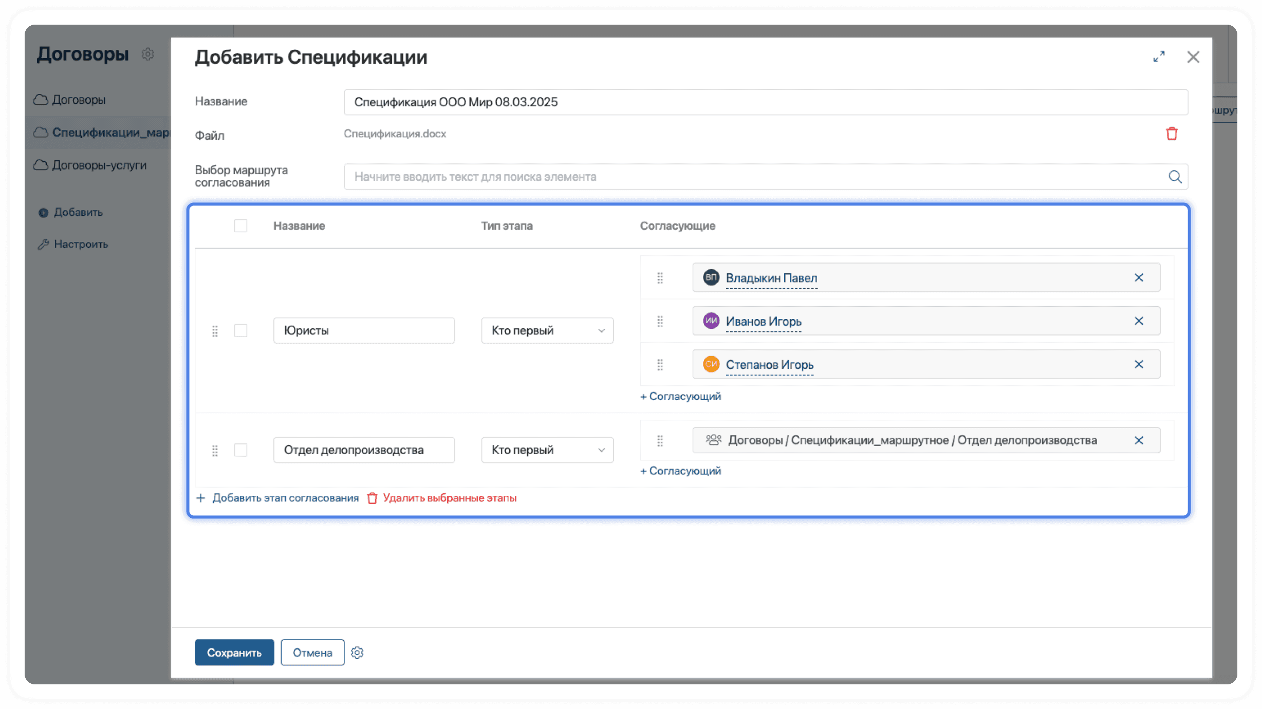Delete the attached Спецификация.docx file

point(1172,134)
